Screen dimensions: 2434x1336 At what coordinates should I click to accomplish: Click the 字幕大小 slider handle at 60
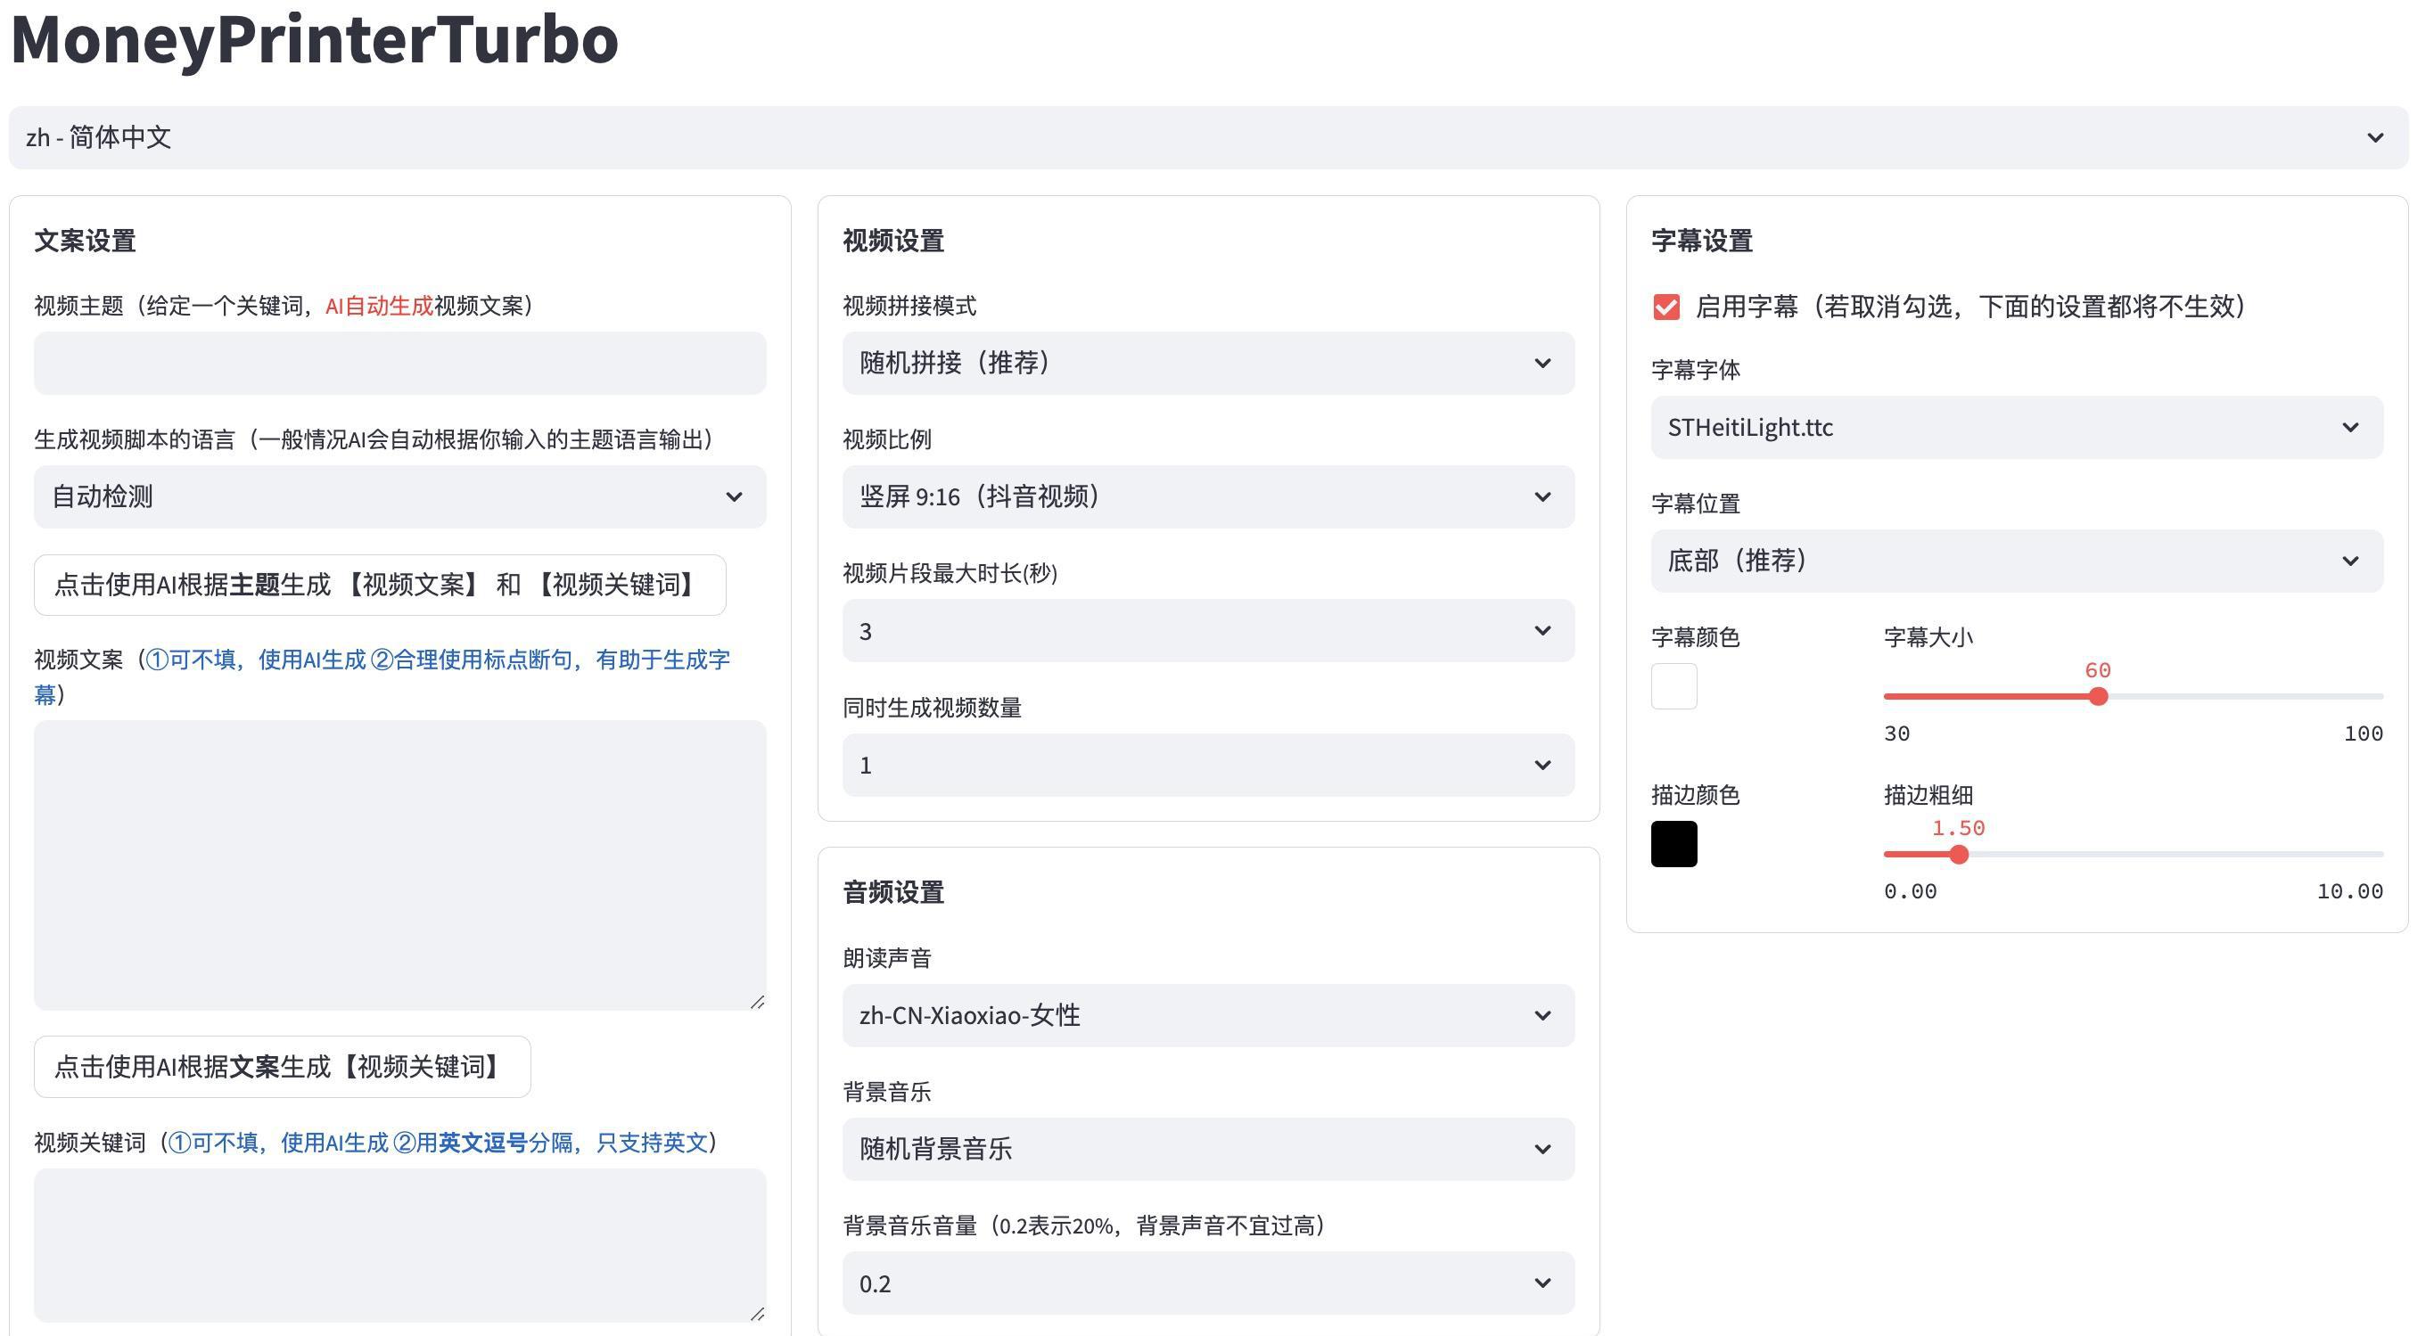[x=2099, y=697]
